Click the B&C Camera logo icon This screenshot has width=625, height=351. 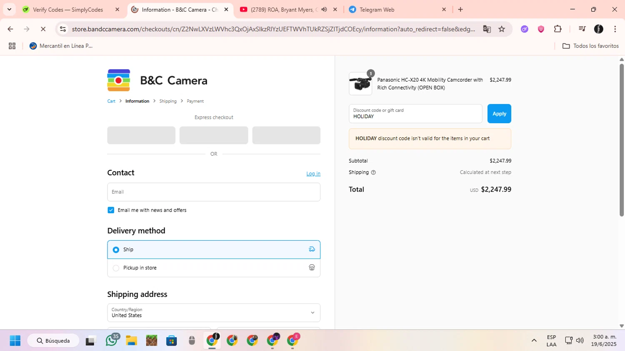coord(119,80)
